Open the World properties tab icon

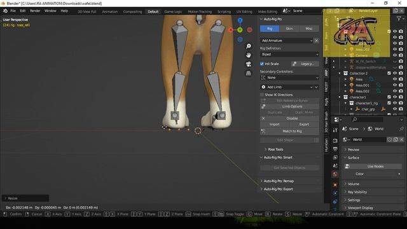point(335,174)
